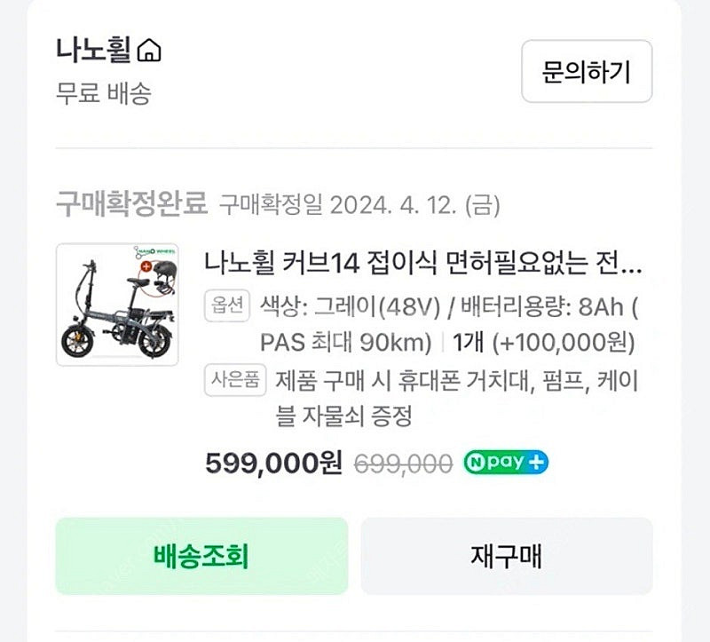Click the crossed-out 699,000 original price
This screenshot has height=642, width=710.
point(402,462)
